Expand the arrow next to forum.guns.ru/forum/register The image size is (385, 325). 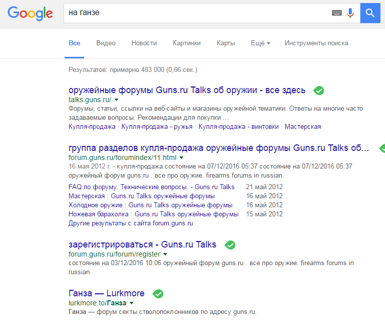(x=165, y=254)
